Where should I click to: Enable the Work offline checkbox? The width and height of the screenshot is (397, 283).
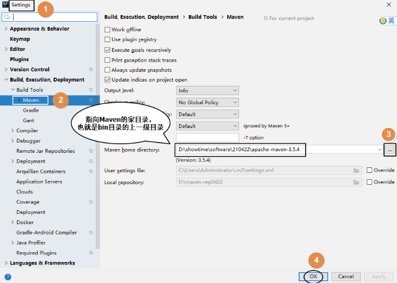(x=107, y=30)
